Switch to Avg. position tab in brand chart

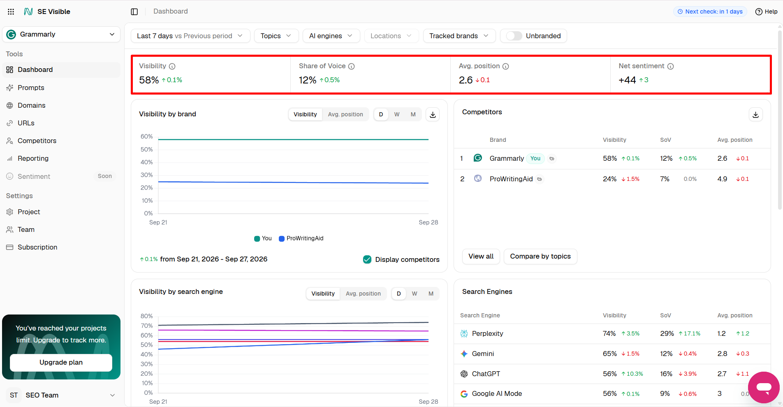tap(345, 115)
